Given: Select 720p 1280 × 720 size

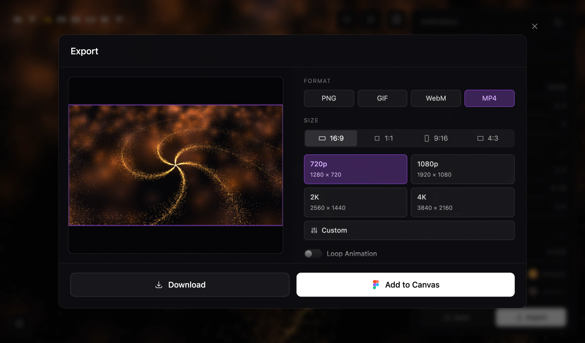Looking at the screenshot, I should pos(355,169).
